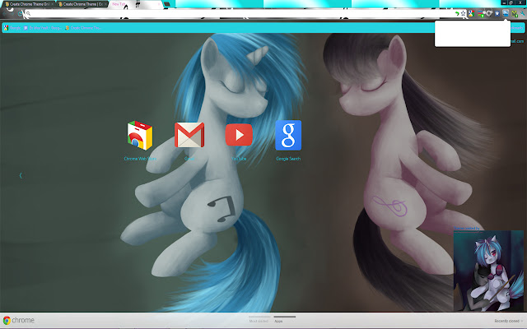Image resolution: width=527 pixels, height=329 pixels.
Task: Open the Create Chrome Theme bookmark
Action: tap(83, 28)
